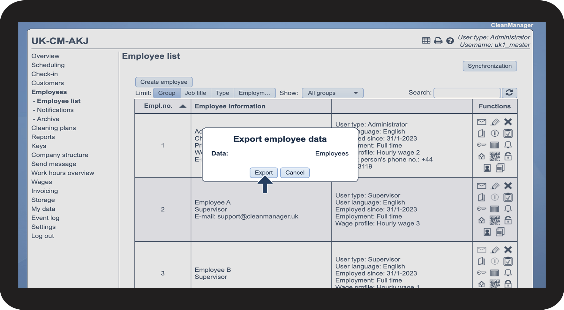Select the Group limit toggle
564x310 pixels.
point(167,93)
